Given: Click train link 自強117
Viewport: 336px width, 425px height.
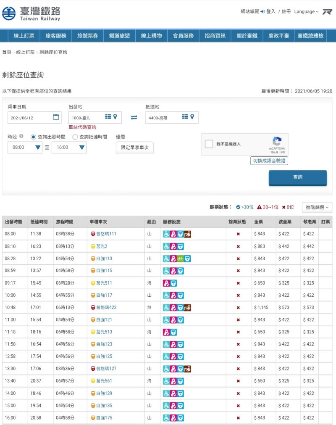Looking at the screenshot, I should (x=104, y=295).
